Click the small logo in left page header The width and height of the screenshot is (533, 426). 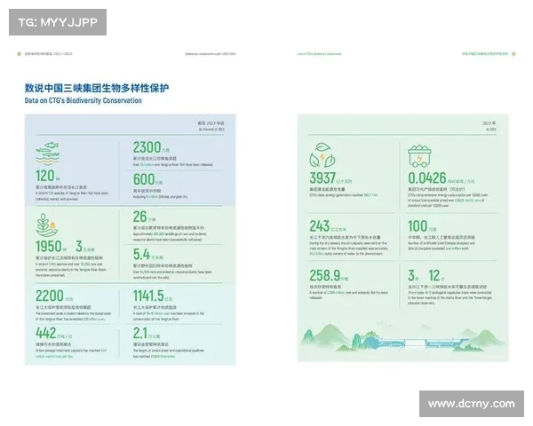coord(19,53)
